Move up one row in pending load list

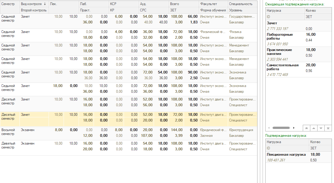(314, 128)
